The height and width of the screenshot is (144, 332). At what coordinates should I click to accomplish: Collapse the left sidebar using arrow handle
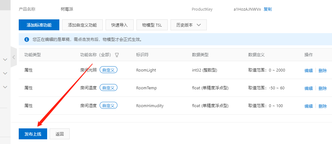[x=14, y=57]
